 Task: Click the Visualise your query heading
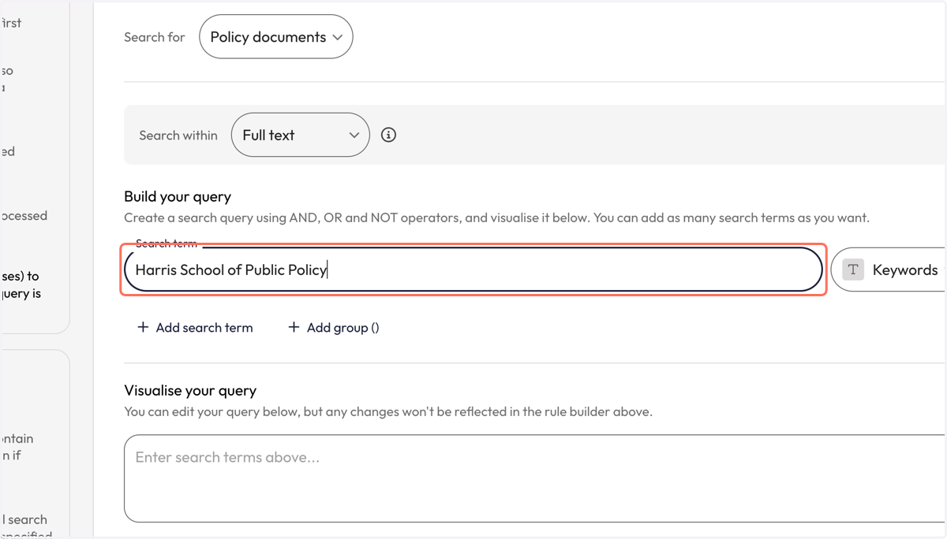coord(190,390)
